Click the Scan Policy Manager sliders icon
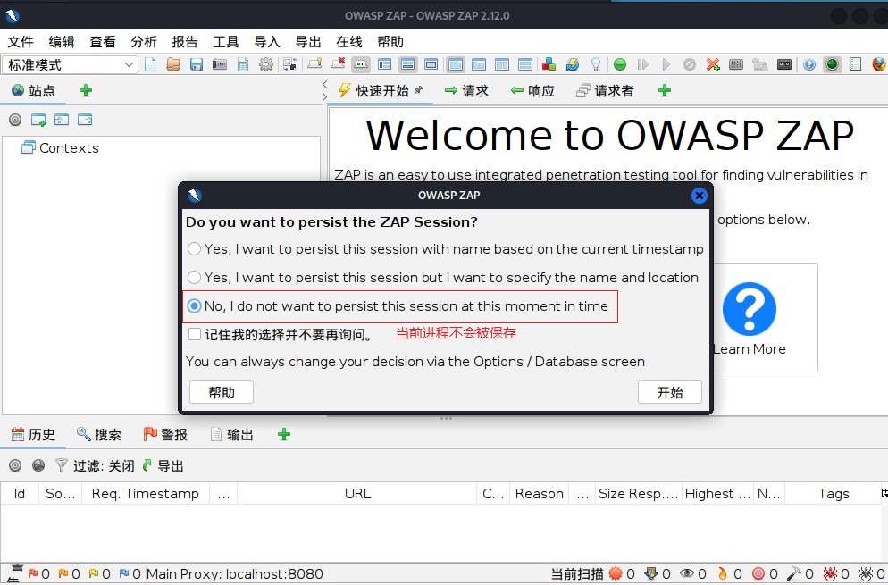This screenshot has width=888, height=585. pos(735,64)
